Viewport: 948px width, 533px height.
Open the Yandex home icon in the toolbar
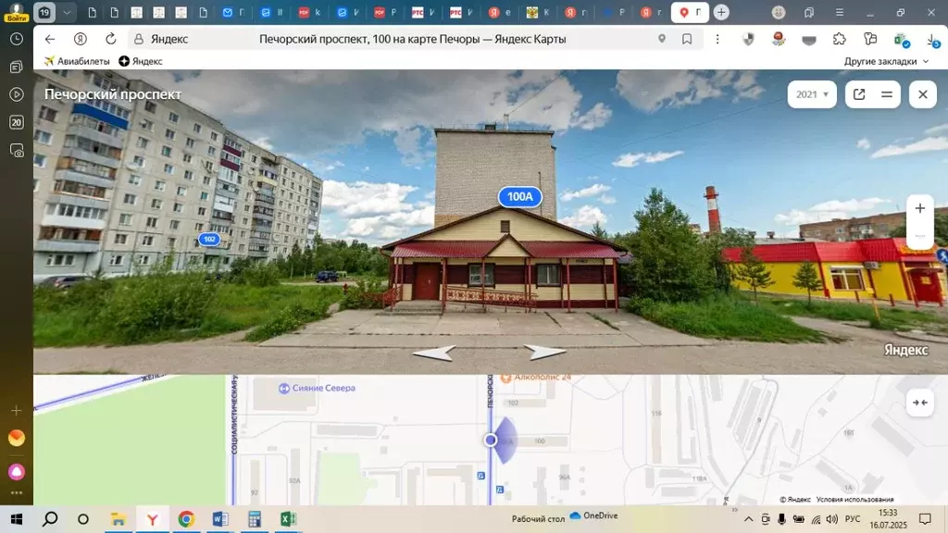(80, 39)
